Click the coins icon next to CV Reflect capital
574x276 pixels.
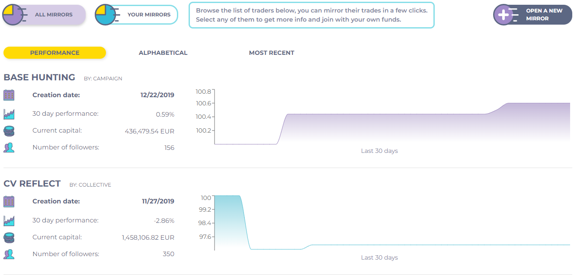[x=9, y=237]
